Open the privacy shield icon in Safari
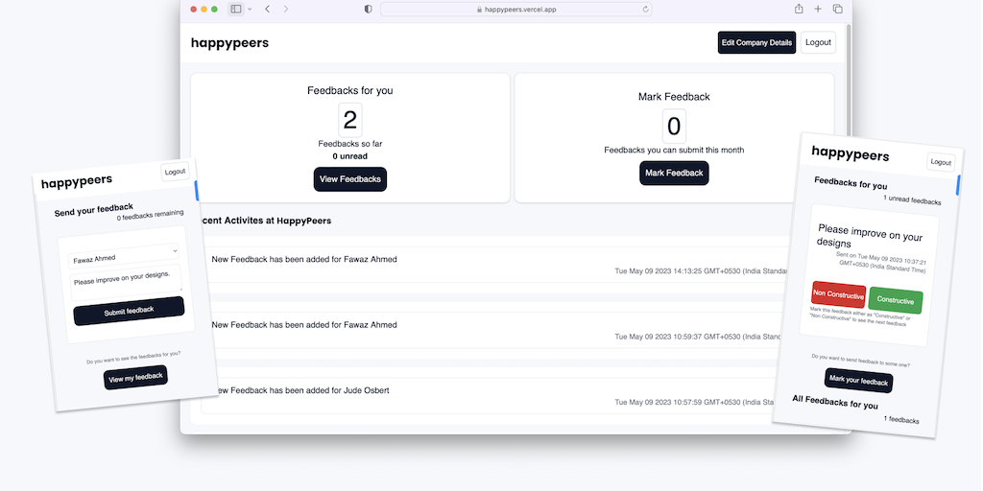The image size is (983, 491). tap(368, 9)
